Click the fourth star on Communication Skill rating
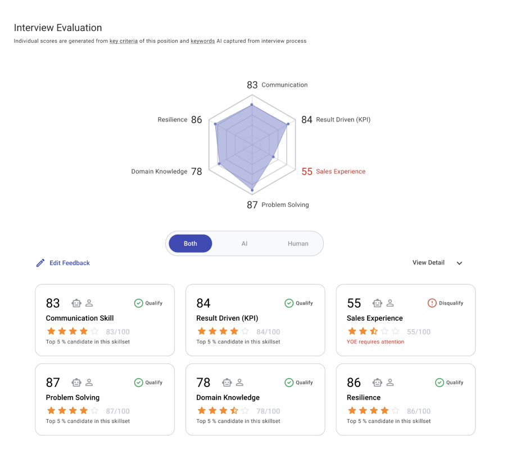507x467 pixels. (84, 331)
